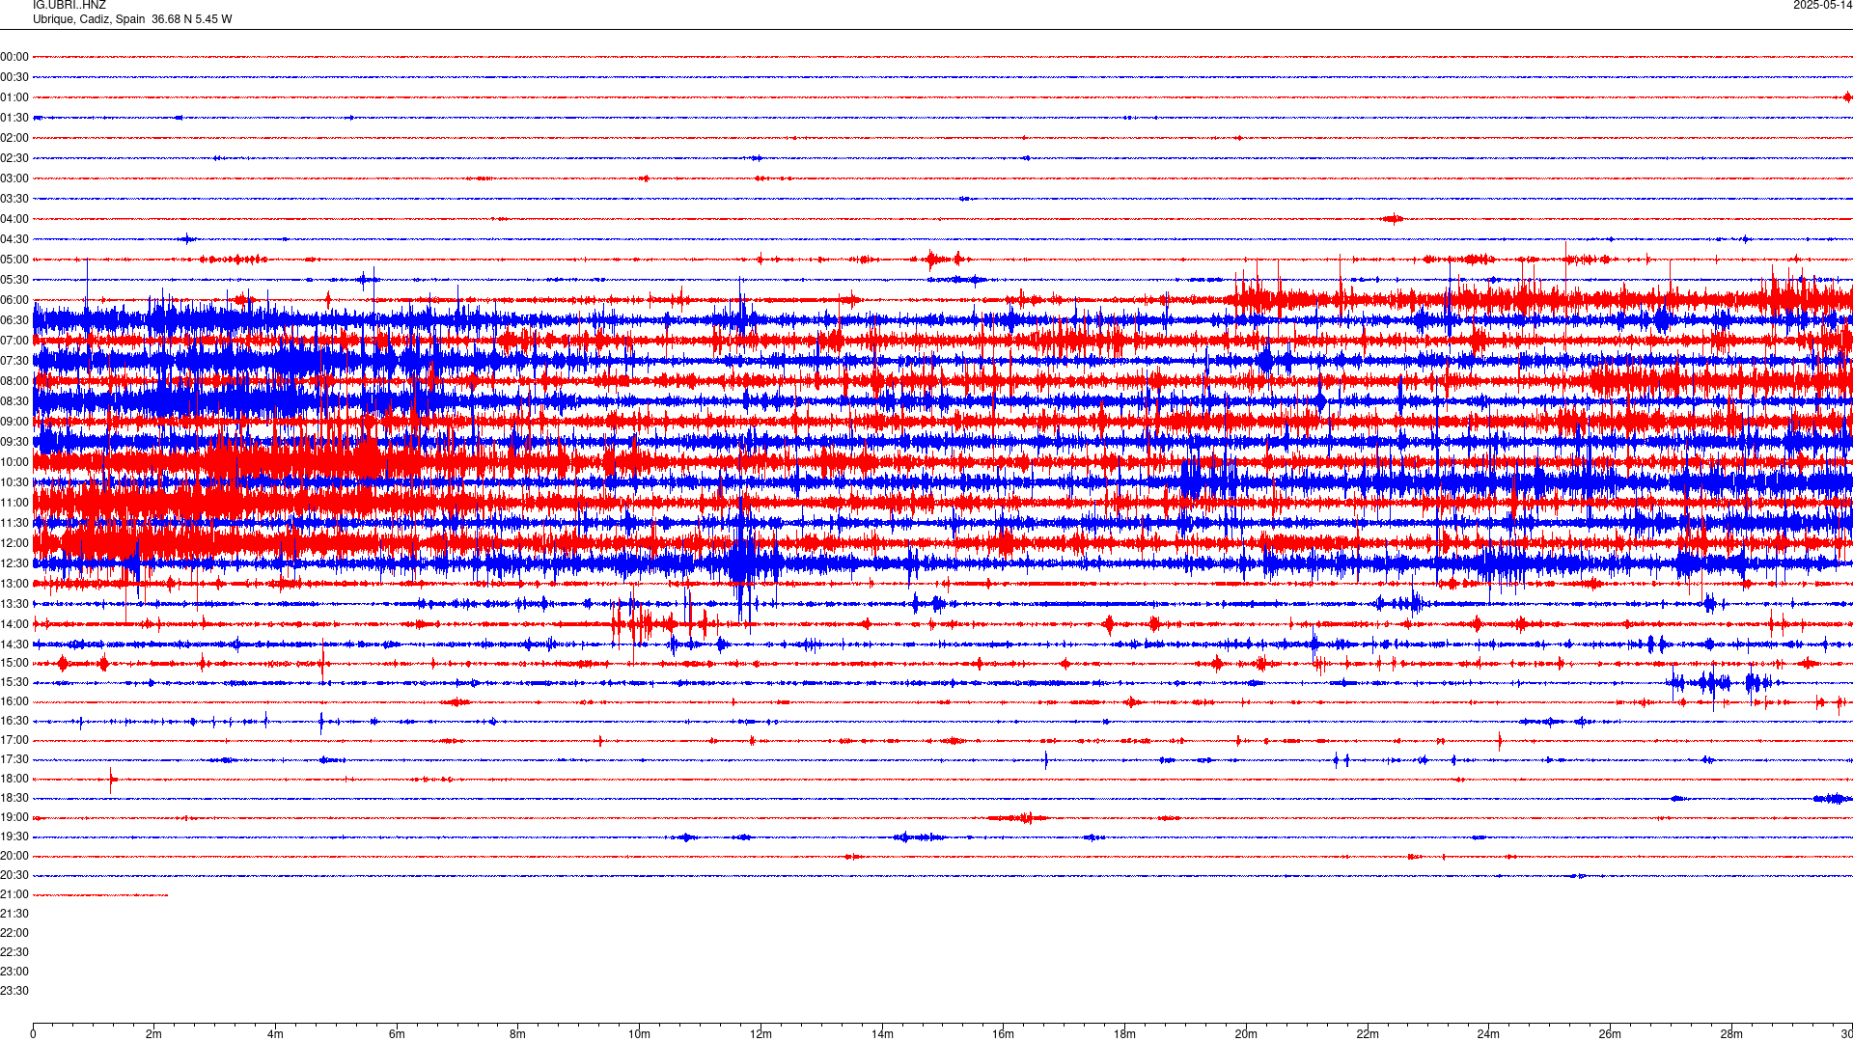This screenshot has height=1042, width=1853.
Task: Select the 03:00 time row label
Action: (x=14, y=178)
